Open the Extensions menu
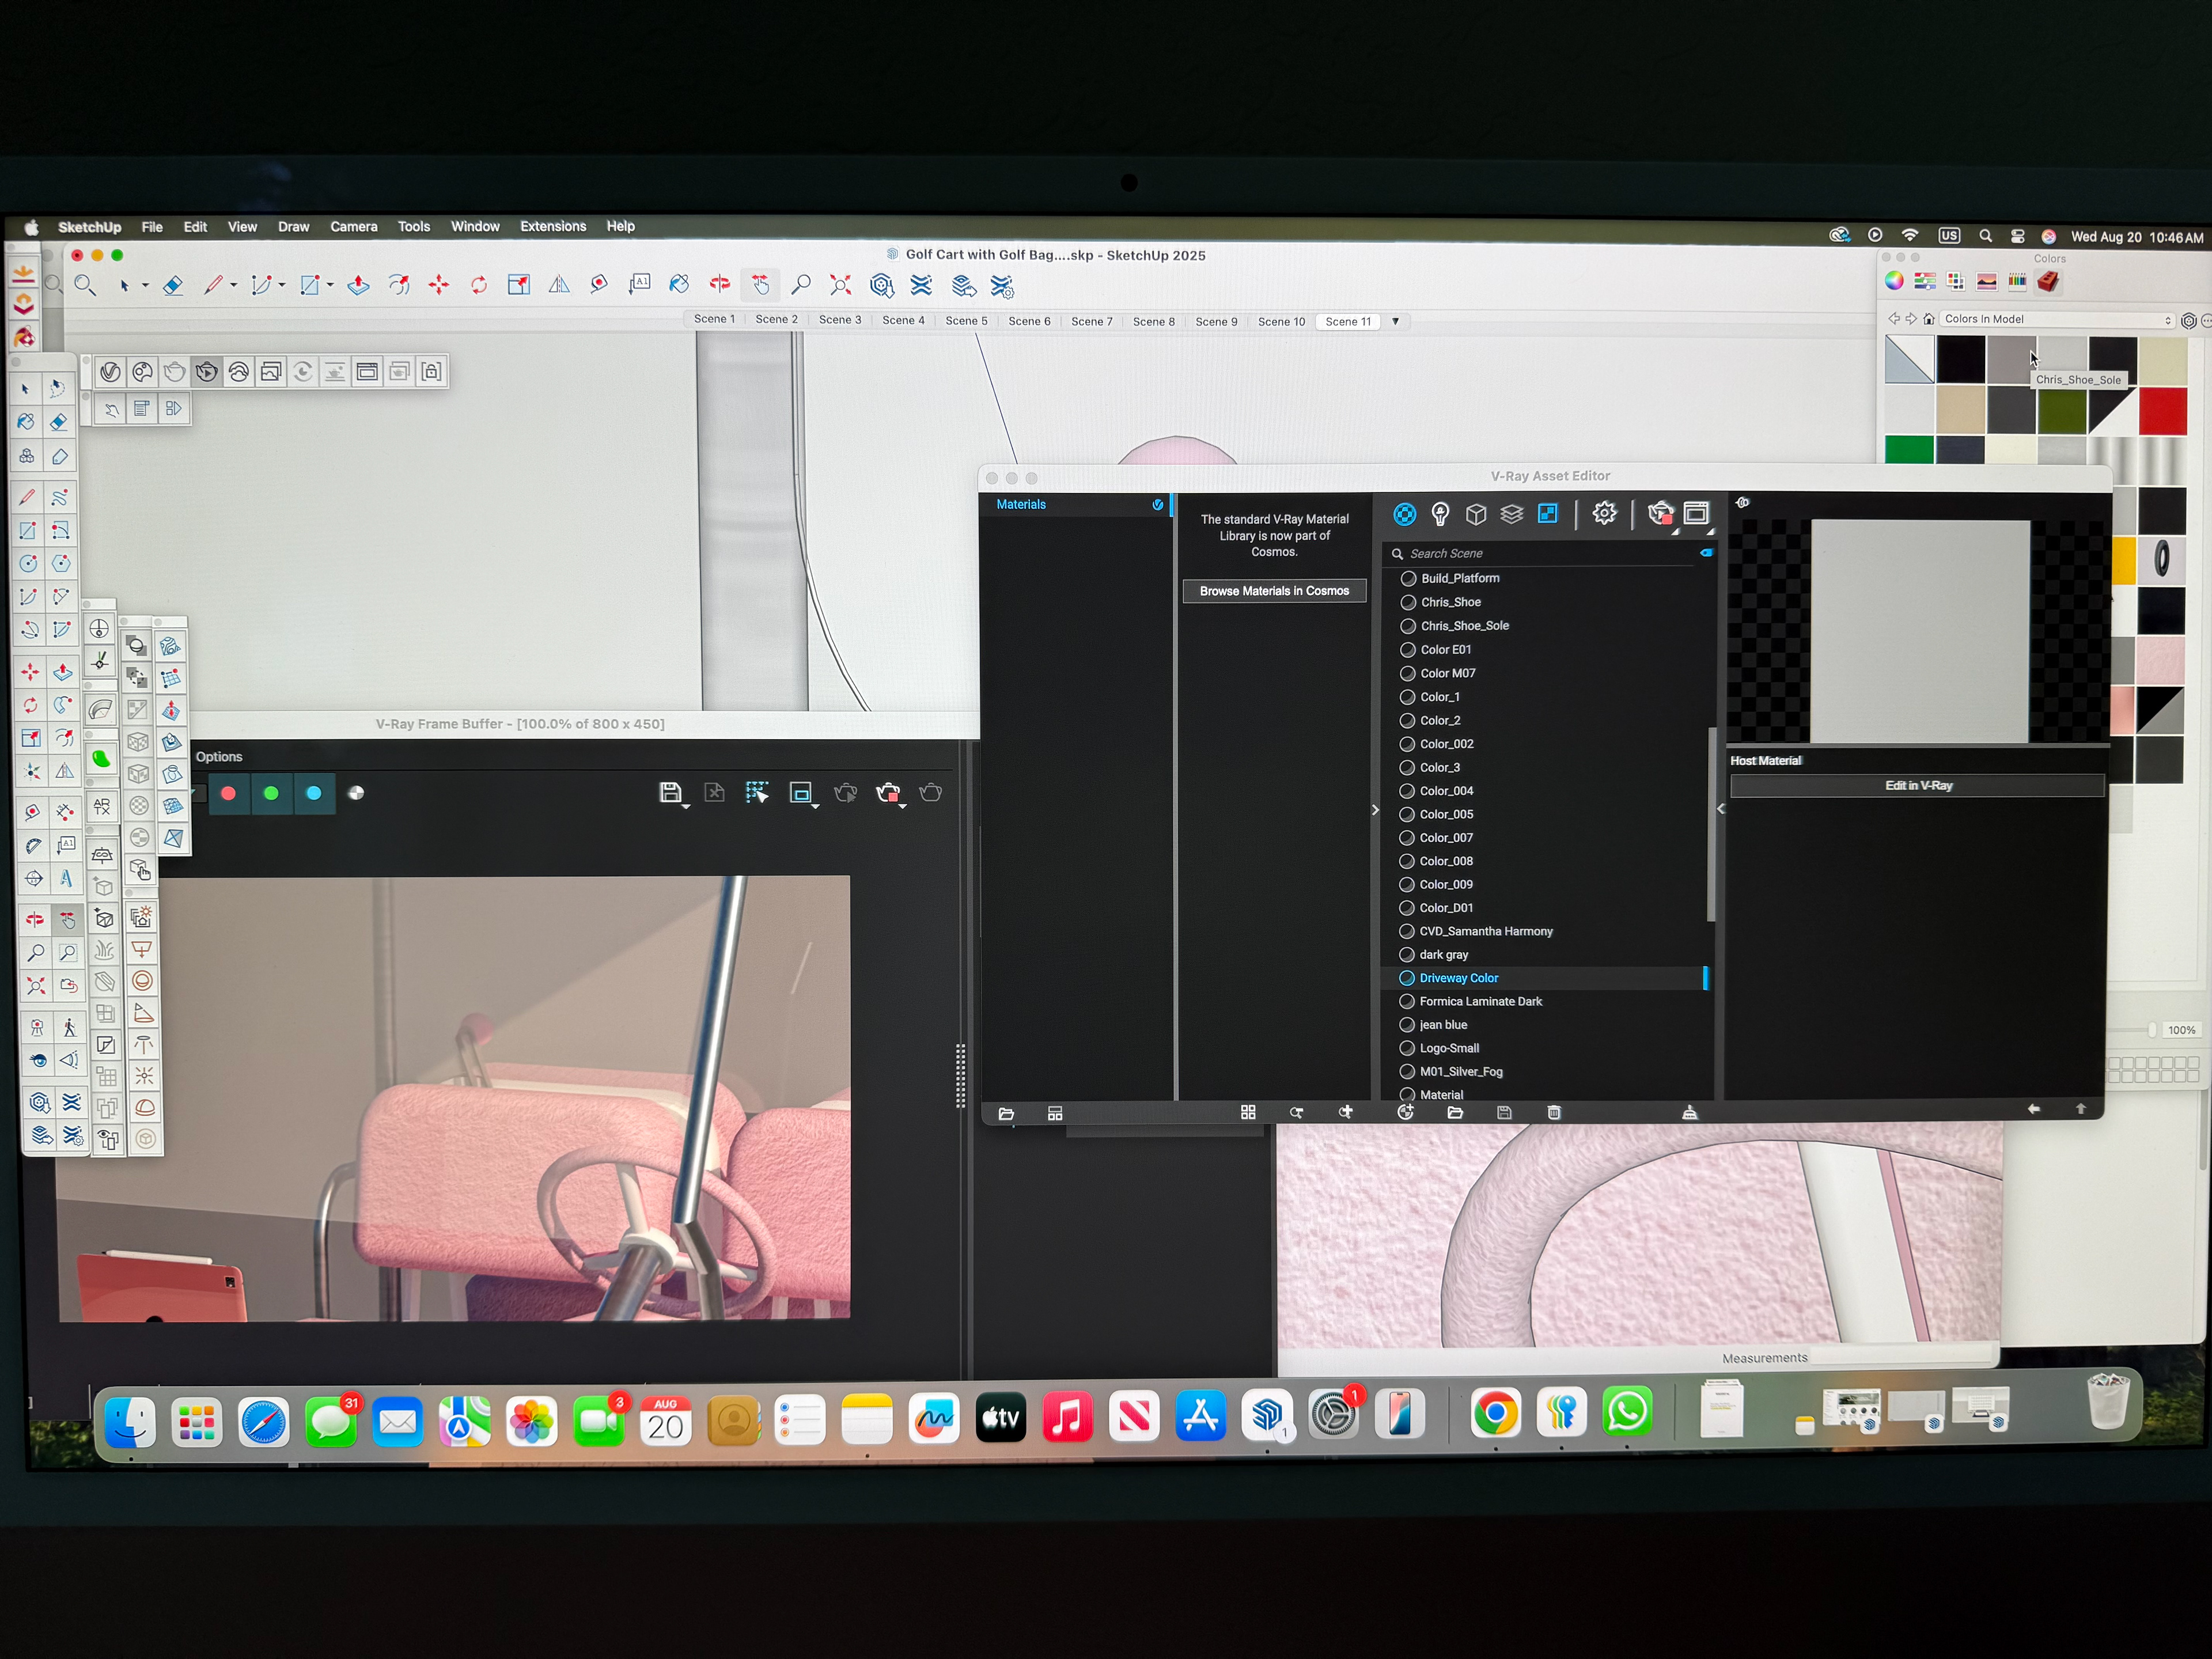This screenshot has width=2212, height=1659. click(553, 226)
